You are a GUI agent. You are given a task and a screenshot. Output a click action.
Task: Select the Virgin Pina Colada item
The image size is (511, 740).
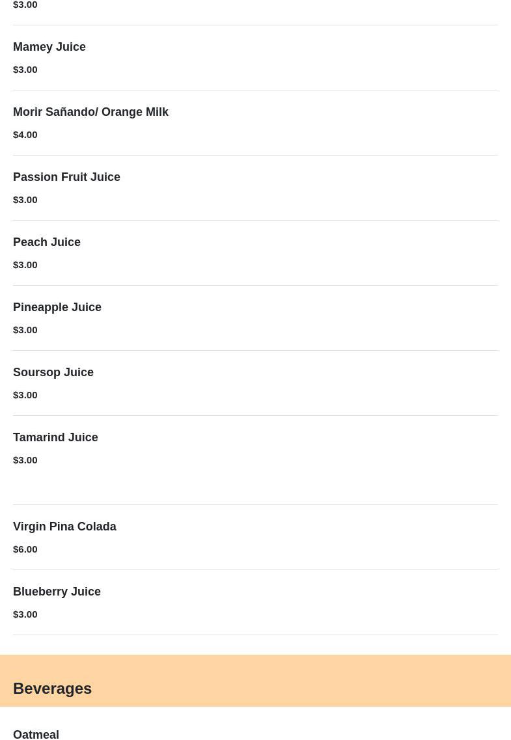64,527
